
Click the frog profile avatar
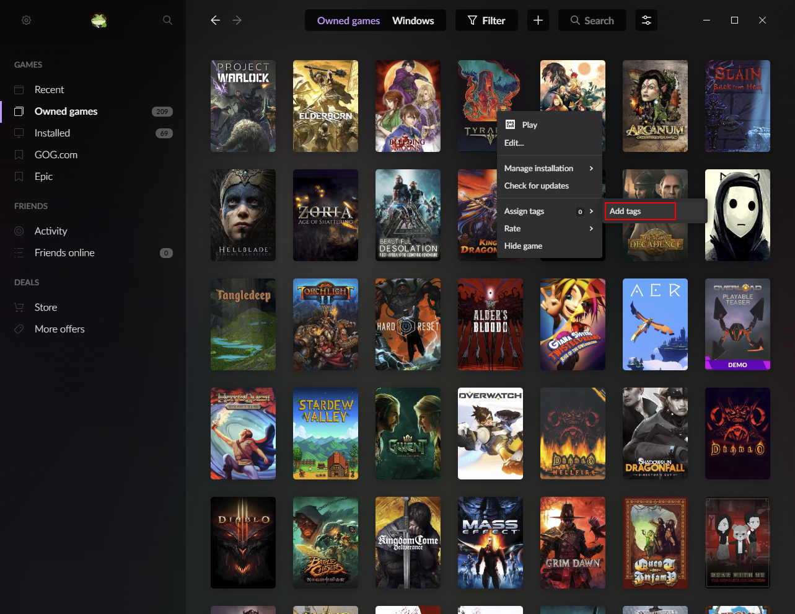[x=99, y=20]
